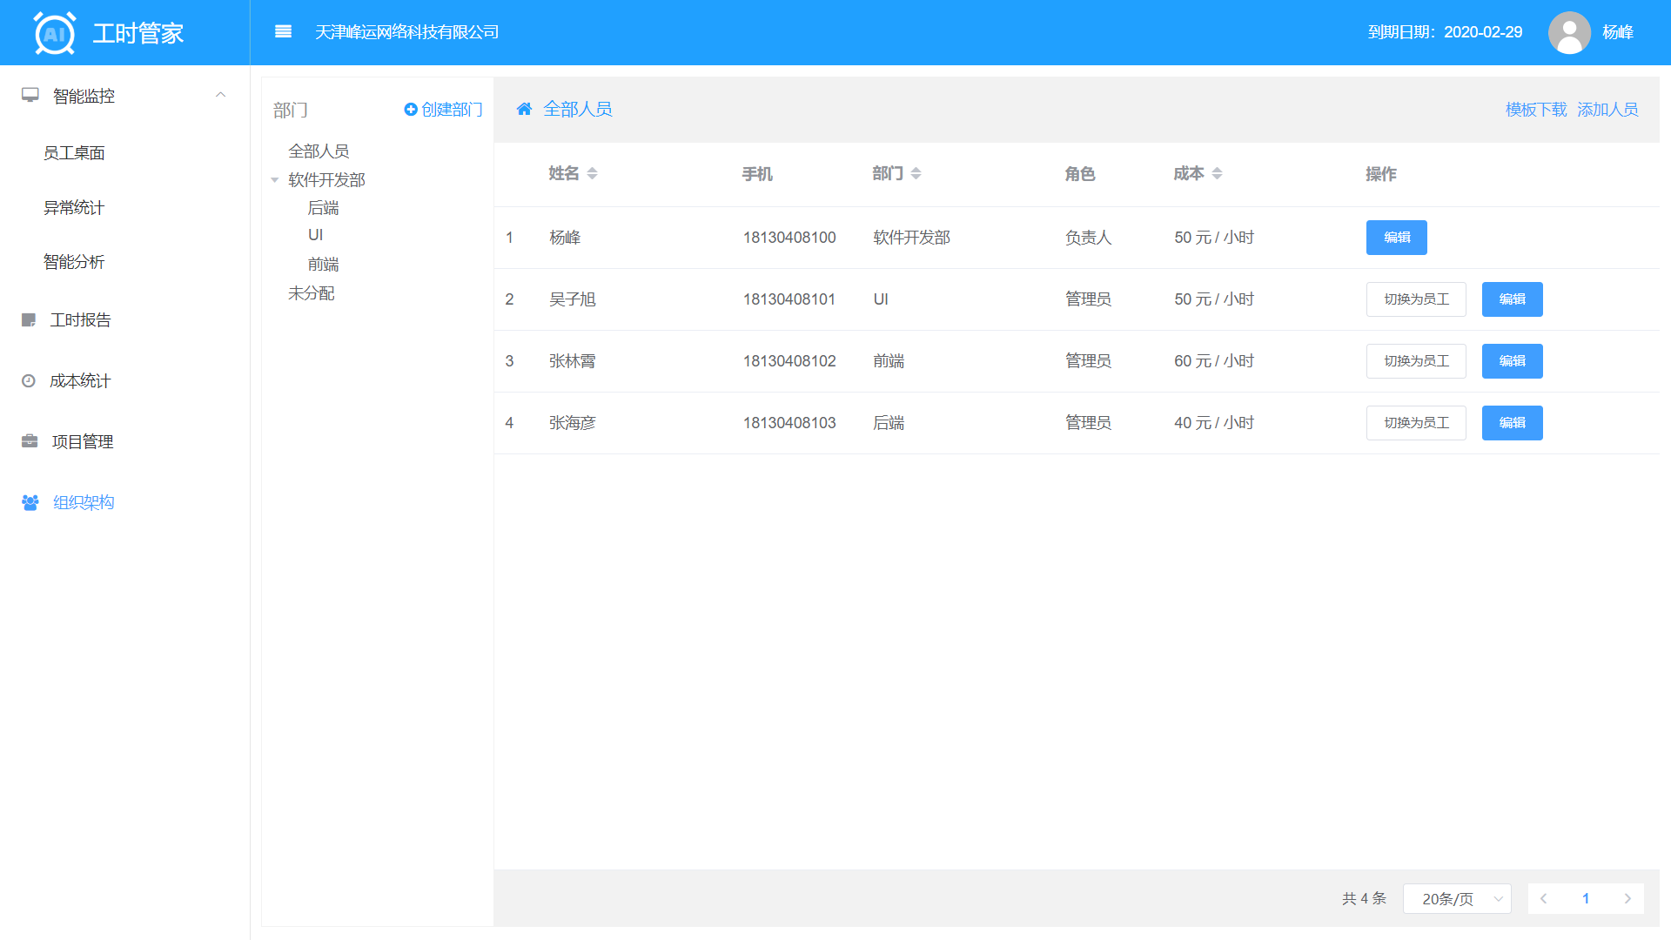Click the 添加人员 link
Image resolution: width=1671 pixels, height=940 pixels.
point(1607,110)
